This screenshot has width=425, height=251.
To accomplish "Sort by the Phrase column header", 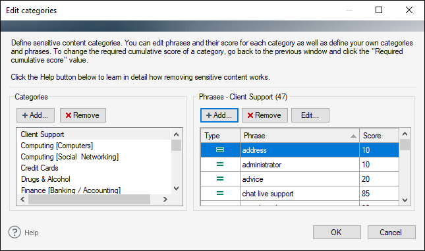I will click(x=300, y=136).
